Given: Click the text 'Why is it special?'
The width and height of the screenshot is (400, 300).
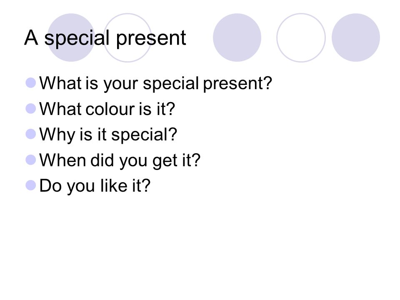Looking at the screenshot, I should (x=108, y=135).
